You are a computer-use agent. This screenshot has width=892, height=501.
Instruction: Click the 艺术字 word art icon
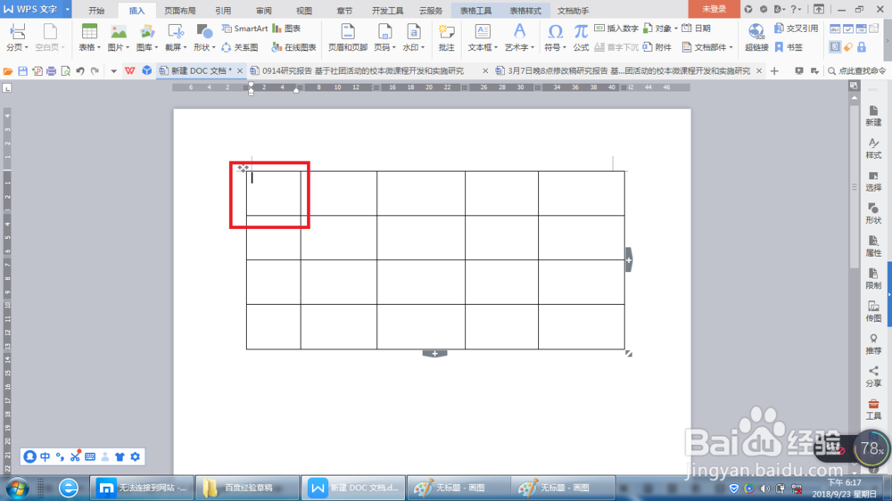click(519, 32)
